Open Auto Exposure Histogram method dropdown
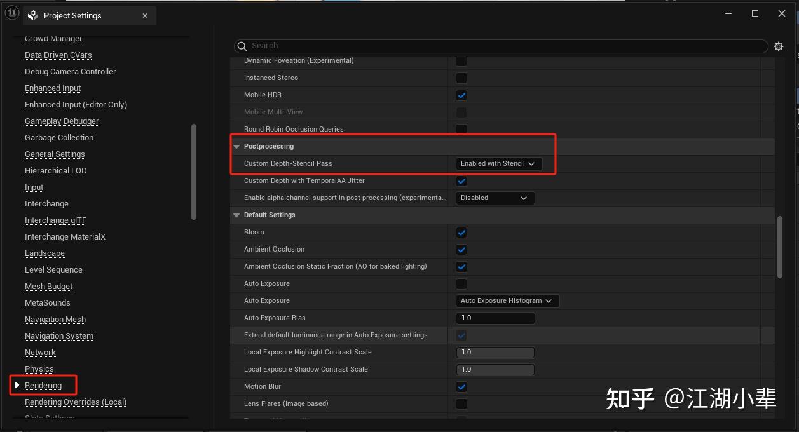The width and height of the screenshot is (799, 432). (507, 300)
